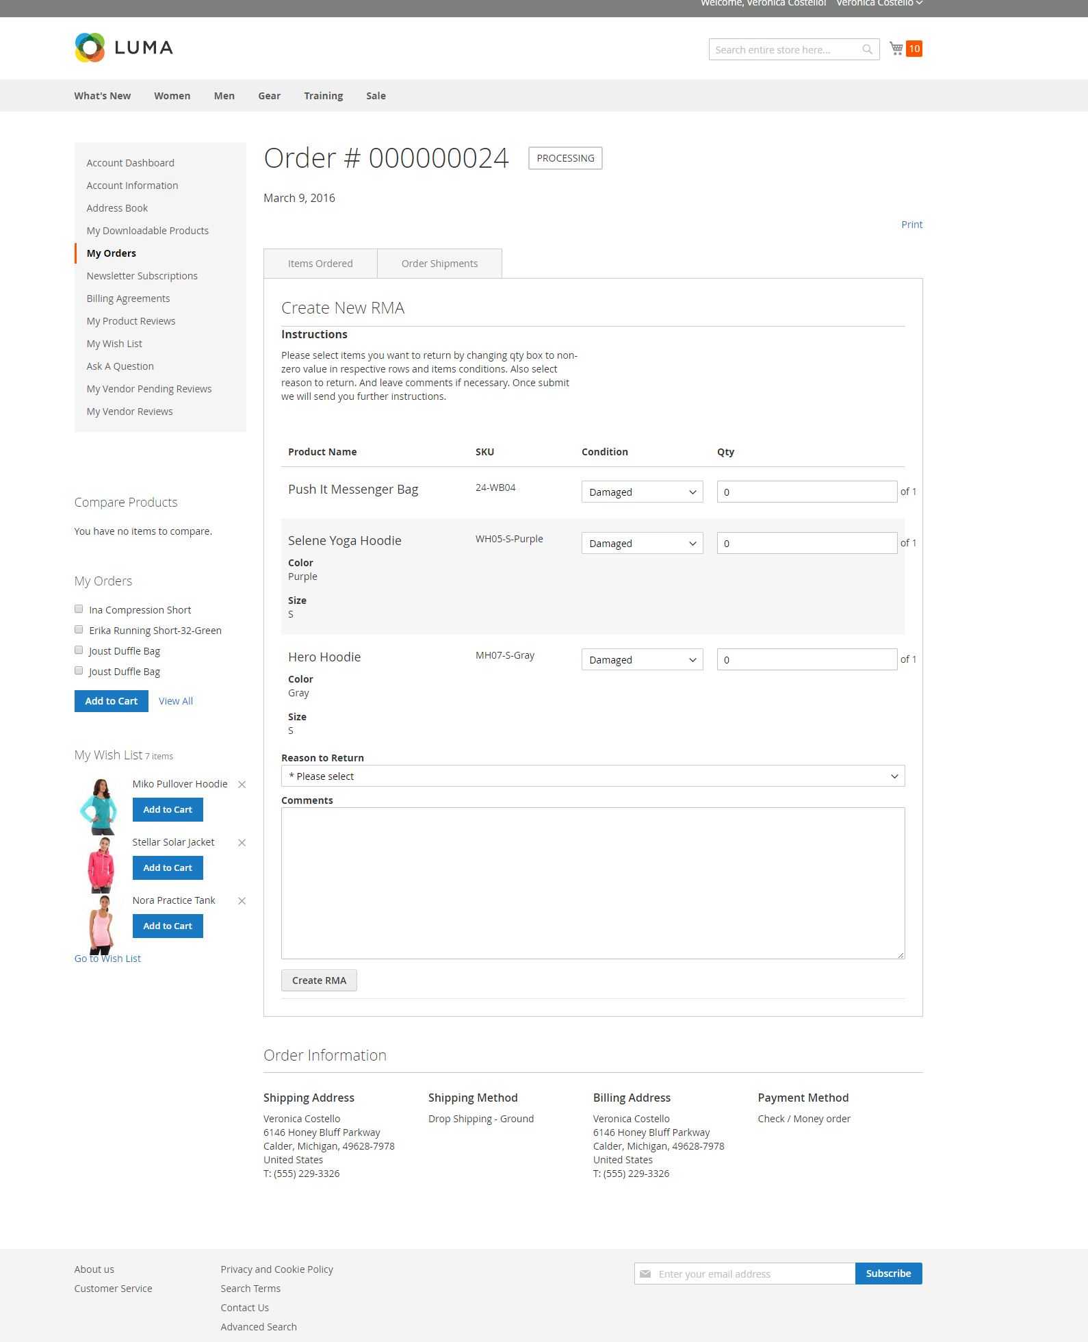Click Go to Wish List link
This screenshot has width=1088, height=1342.
tap(107, 959)
